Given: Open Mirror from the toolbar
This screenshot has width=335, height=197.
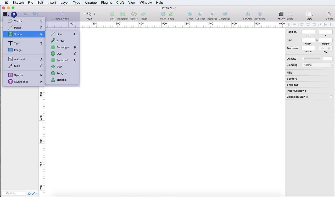Looking at the screenshot, I should [x=281, y=14].
